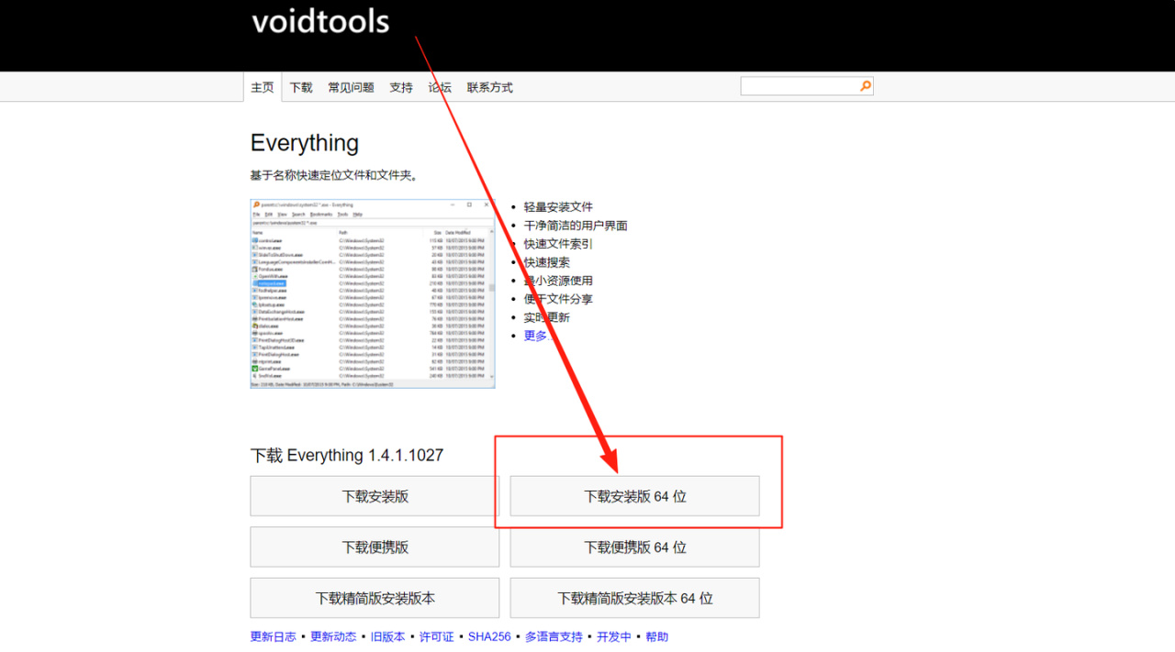
Task: Click the 下载安装版 button
Action: (375, 496)
